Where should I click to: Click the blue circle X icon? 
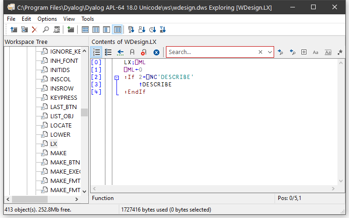coord(156,52)
